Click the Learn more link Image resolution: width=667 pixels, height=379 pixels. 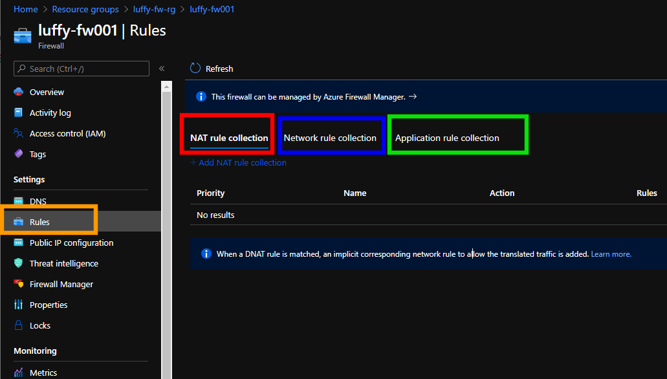(x=611, y=254)
